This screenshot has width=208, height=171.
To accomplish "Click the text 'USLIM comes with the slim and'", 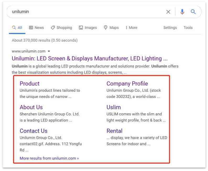I will (x=134, y=114).
